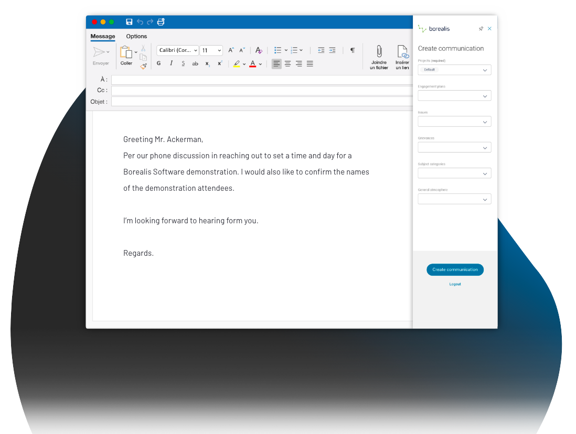This screenshot has height=434, width=576.
Task: Click the print icon in title bar
Action: [161, 22]
